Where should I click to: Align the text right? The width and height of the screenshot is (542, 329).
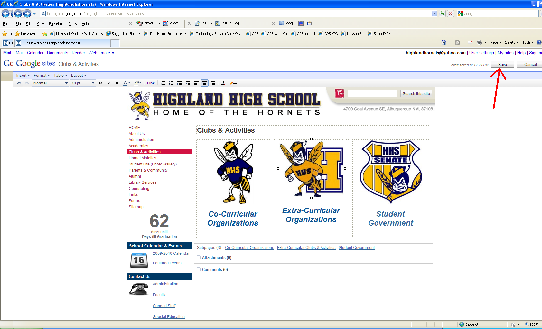(x=213, y=83)
